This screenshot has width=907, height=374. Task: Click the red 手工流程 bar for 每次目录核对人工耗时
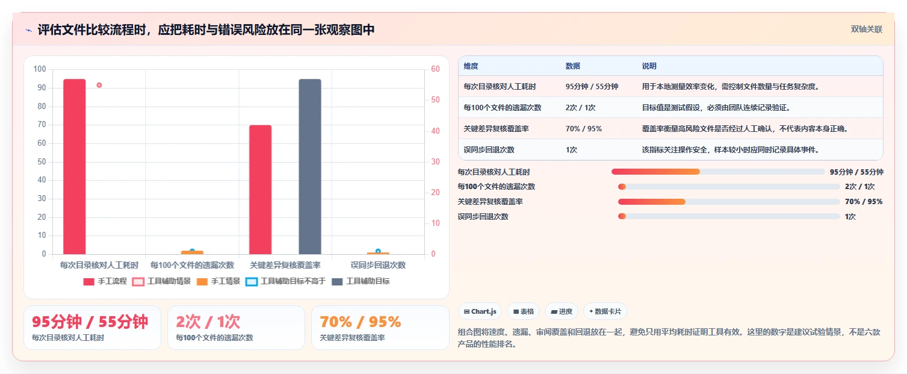(x=75, y=166)
